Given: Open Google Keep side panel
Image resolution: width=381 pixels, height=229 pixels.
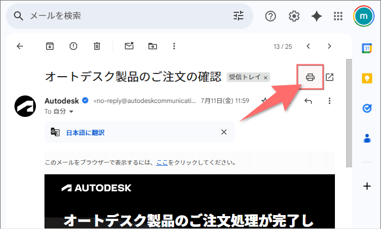Looking at the screenshot, I should [x=367, y=78].
